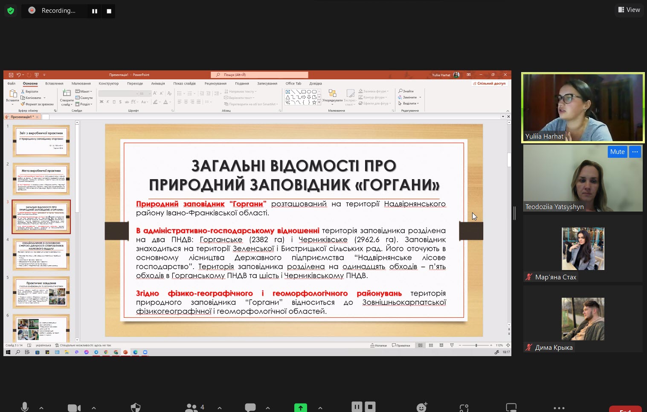Viewport: 647px width, 412px height.
Task: Click the green encryption shield icon
Action: coord(11,11)
